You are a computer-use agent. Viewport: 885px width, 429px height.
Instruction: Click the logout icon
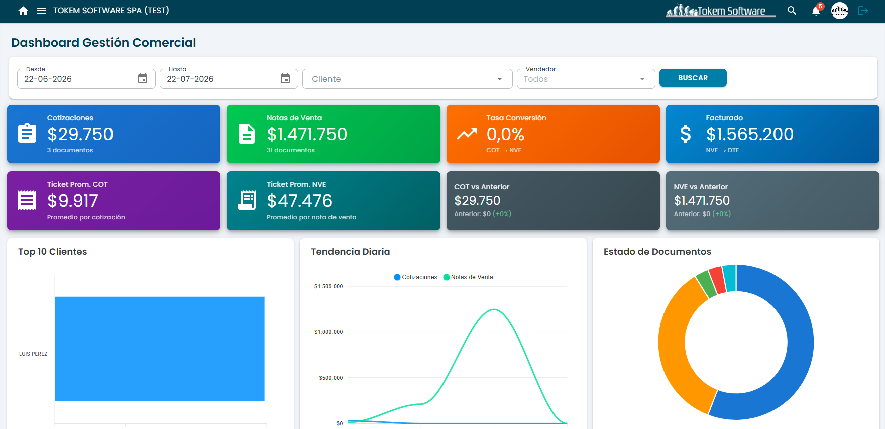pos(863,11)
